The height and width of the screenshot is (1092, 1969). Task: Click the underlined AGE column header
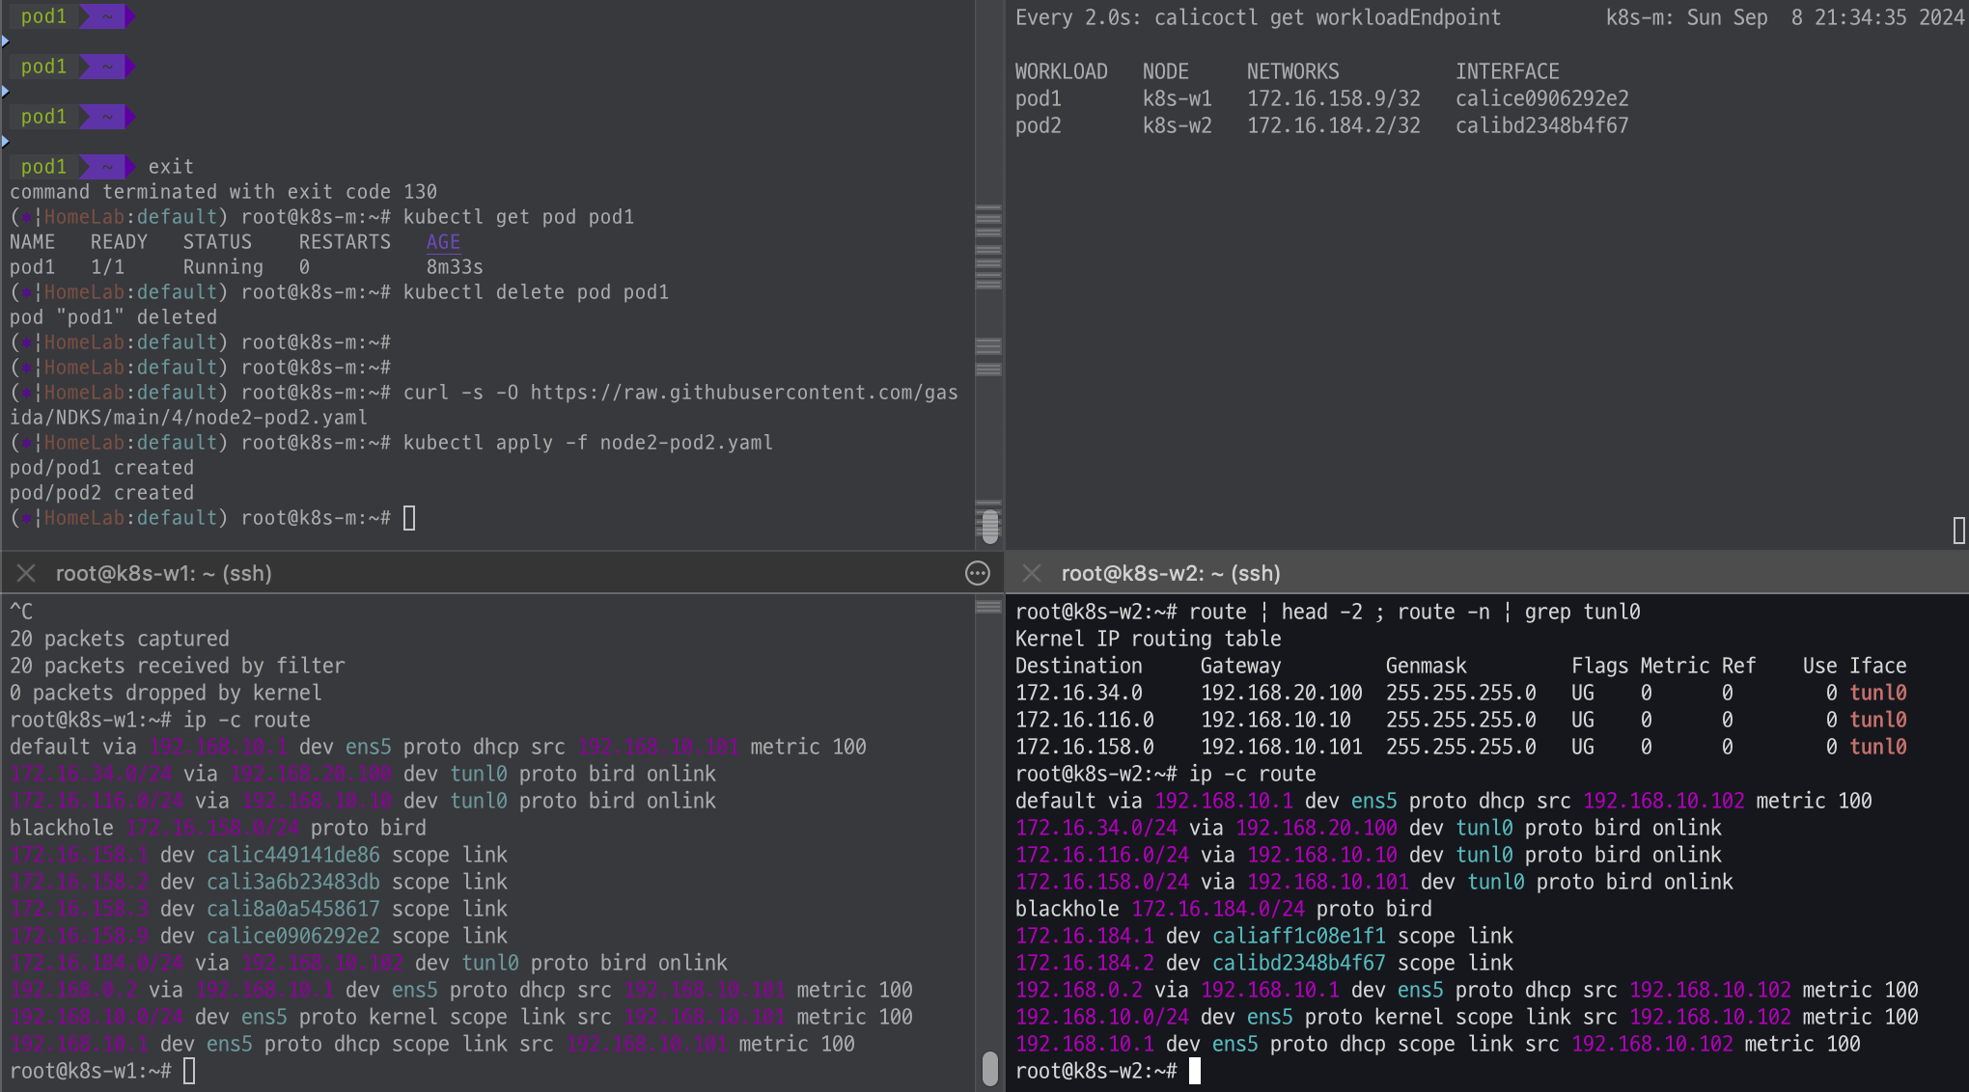pos(443,242)
